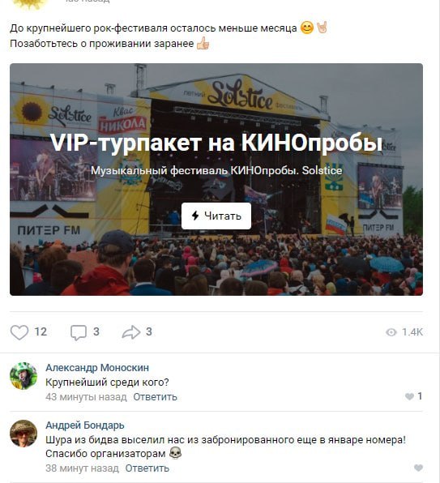Image resolution: width=440 pixels, height=483 pixels.
Task: Click the post author's sunflower avatar
Action: pos(29,4)
